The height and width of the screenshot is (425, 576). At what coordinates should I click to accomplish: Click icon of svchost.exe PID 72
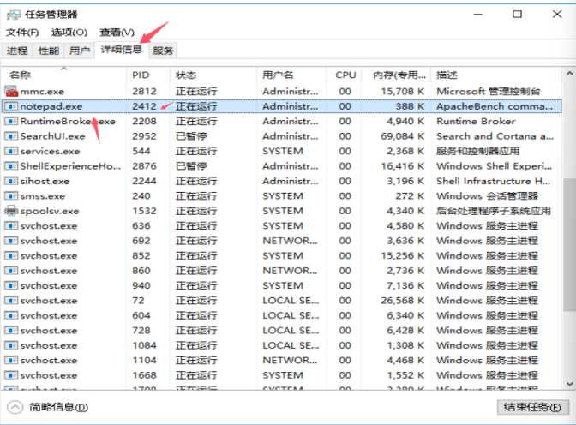[x=11, y=301]
